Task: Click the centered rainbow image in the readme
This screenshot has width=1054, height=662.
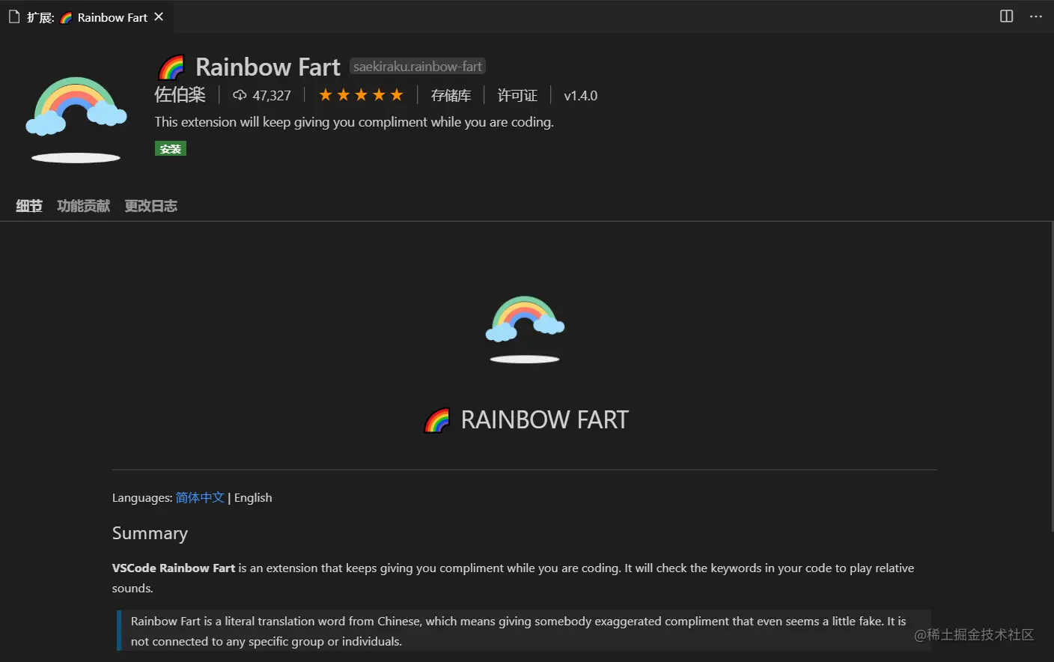Action: coord(525,330)
